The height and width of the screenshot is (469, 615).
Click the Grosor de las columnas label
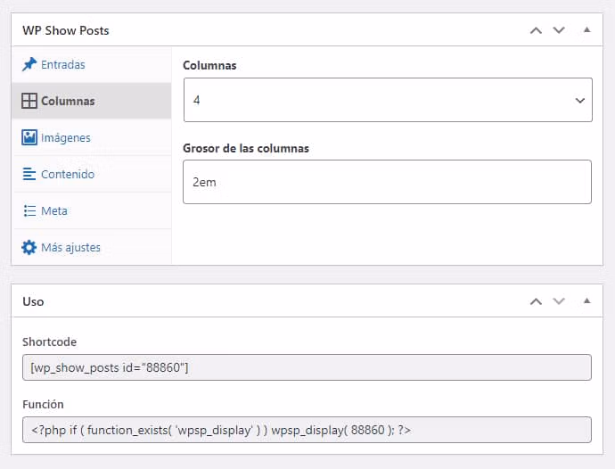(246, 148)
